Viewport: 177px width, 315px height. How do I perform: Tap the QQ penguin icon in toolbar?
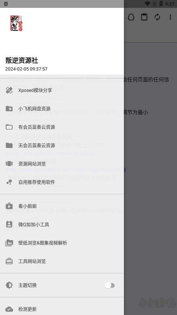[x=131, y=17]
